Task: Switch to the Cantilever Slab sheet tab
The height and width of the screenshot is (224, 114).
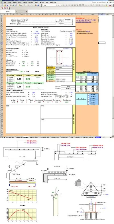Action: pos(44,137)
